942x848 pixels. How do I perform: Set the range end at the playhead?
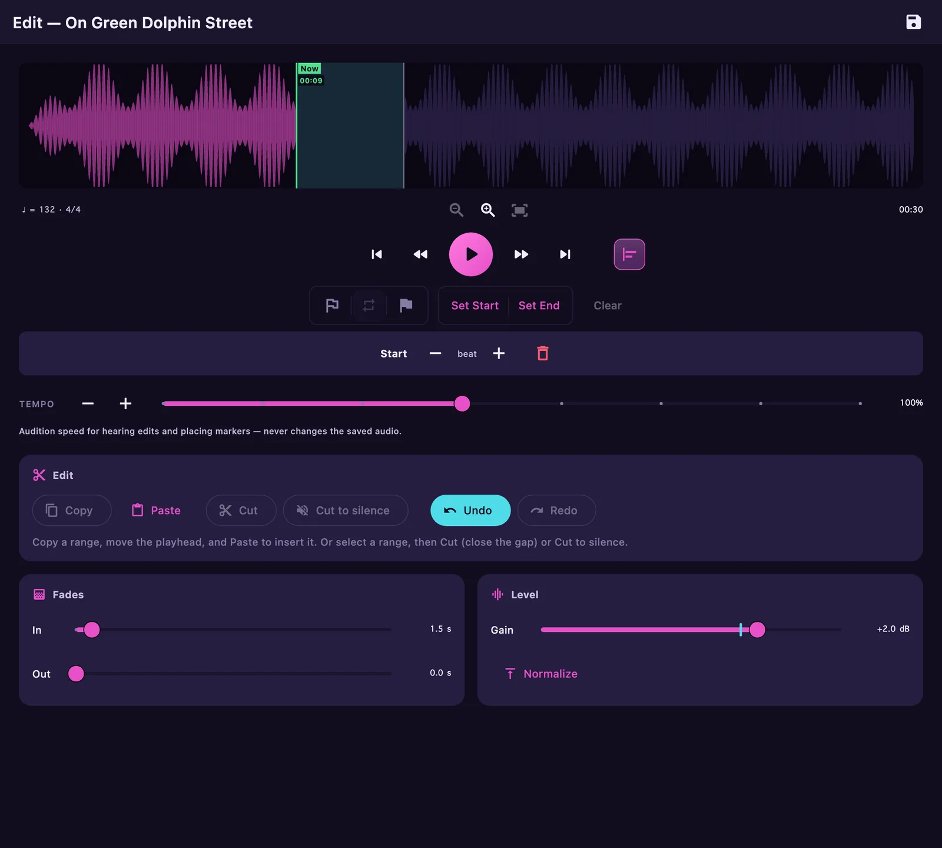coord(539,306)
